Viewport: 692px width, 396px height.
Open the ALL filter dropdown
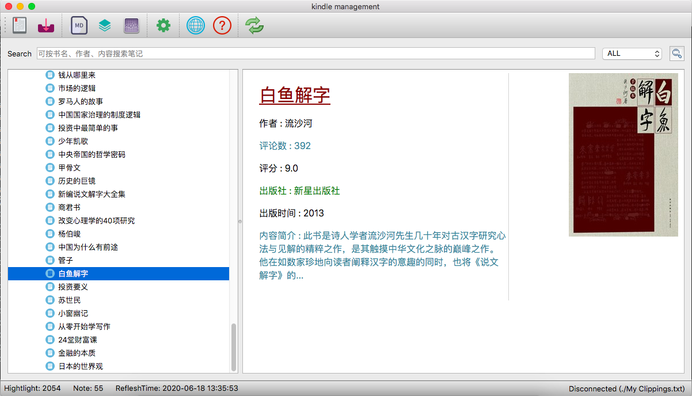click(x=632, y=53)
